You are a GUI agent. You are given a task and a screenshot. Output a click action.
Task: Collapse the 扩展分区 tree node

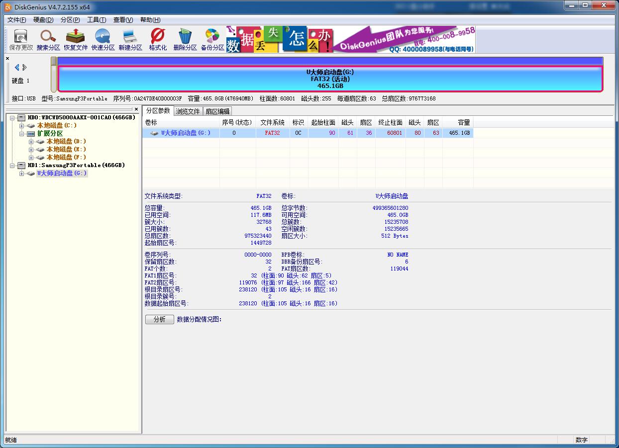point(21,134)
